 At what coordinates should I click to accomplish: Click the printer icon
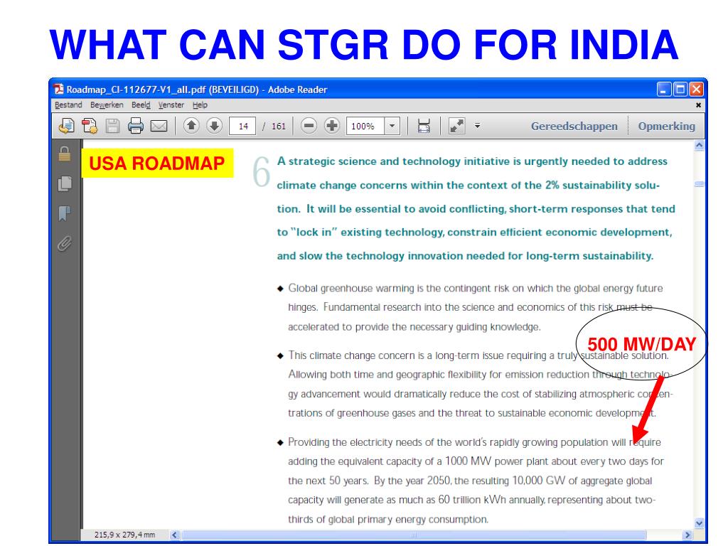pyautogui.click(x=136, y=126)
